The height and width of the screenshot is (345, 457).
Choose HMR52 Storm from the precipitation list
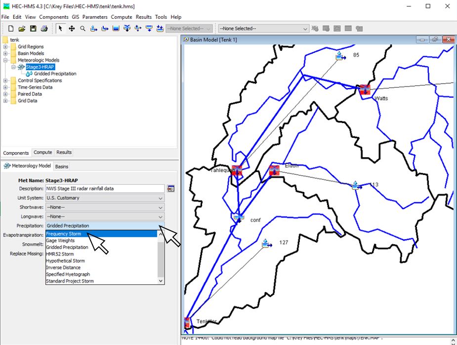pos(101,254)
